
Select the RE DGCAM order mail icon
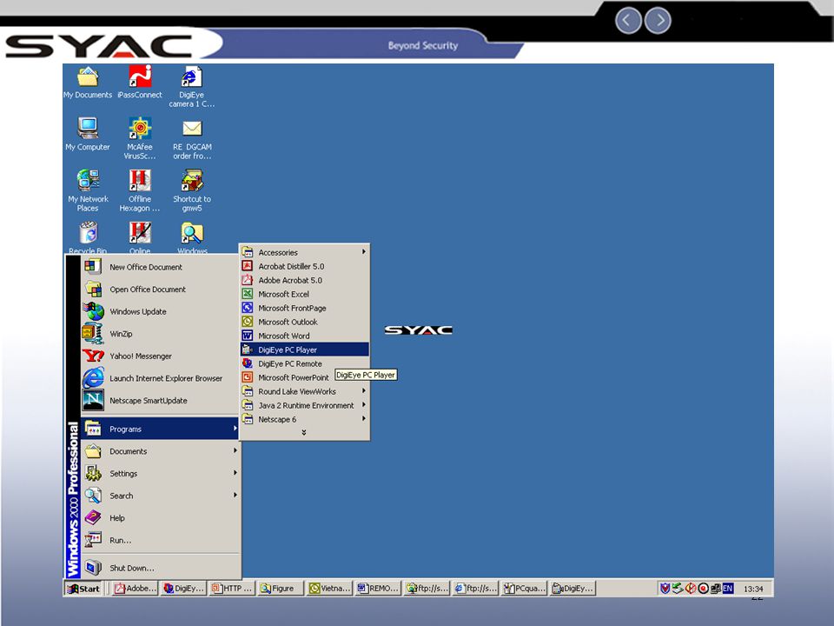point(192,139)
